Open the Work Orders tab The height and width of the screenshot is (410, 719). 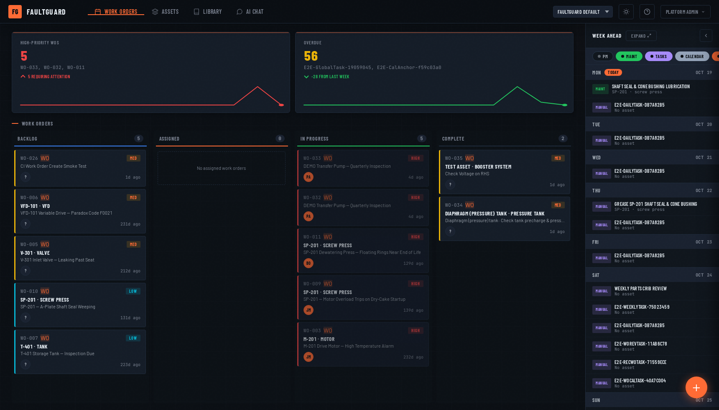coord(116,12)
